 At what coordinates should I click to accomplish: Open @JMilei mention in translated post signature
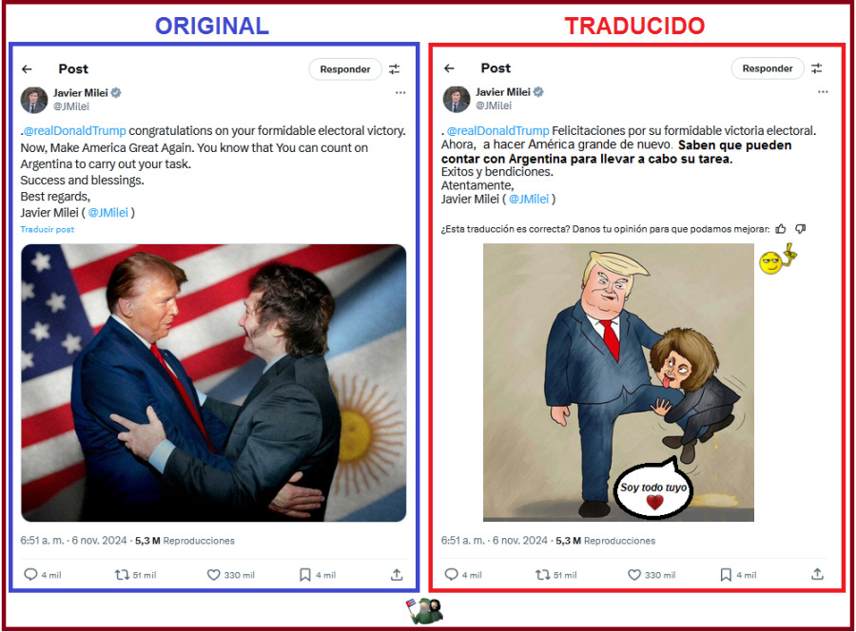(x=529, y=199)
